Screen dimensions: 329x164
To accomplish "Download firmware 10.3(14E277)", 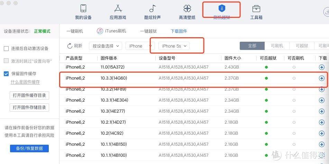I will pyautogui.click(x=321, y=111).
